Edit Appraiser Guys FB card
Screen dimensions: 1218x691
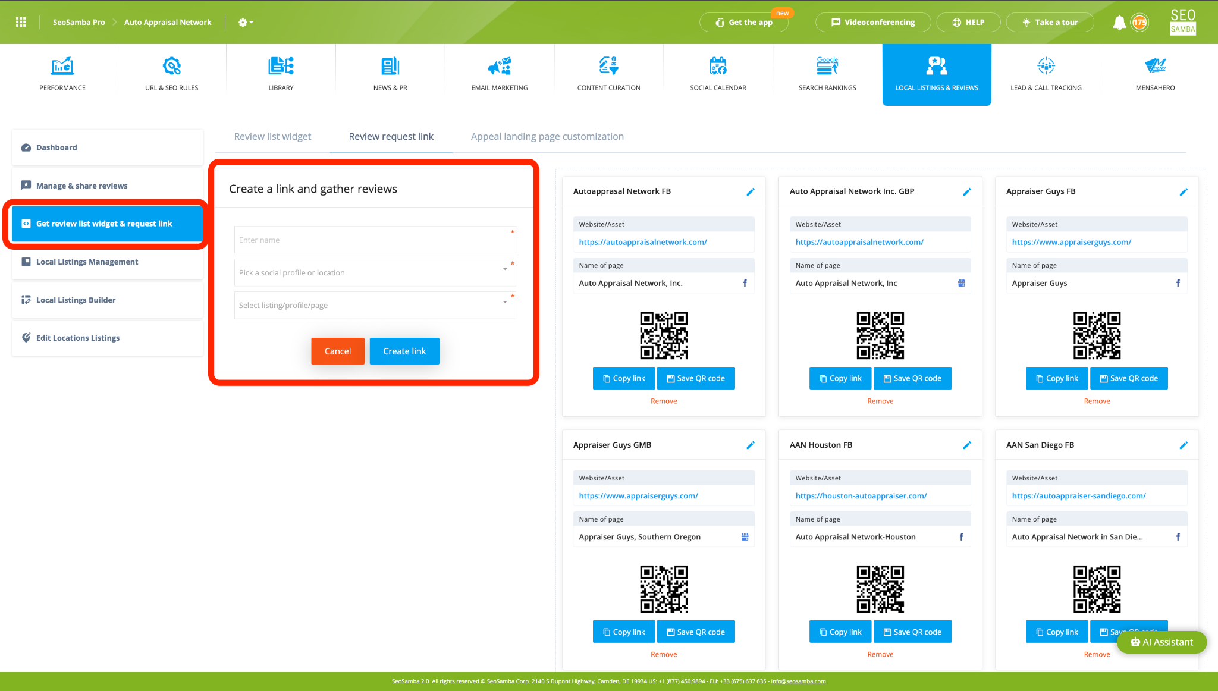point(1184,191)
